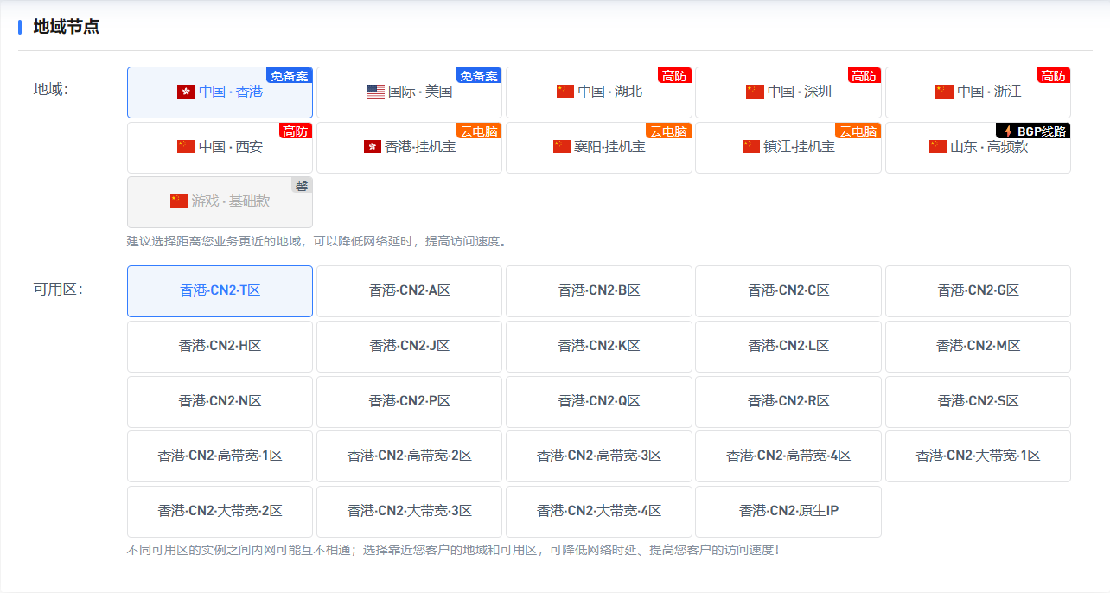Image resolution: width=1110 pixels, height=593 pixels.
Task: Click the China flag icon on 中国·湖北
Action: [565, 92]
